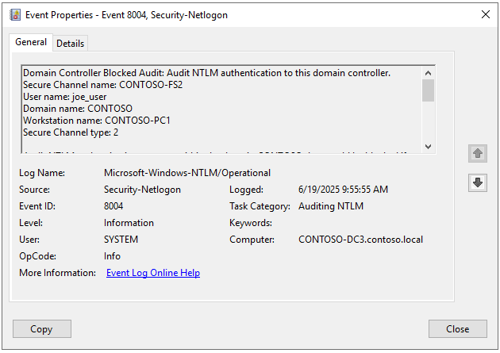The image size is (500, 353).
Task: Select the Log Name value Microsoft-Windows-NTLM/Operational
Action: pyautogui.click(x=187, y=173)
